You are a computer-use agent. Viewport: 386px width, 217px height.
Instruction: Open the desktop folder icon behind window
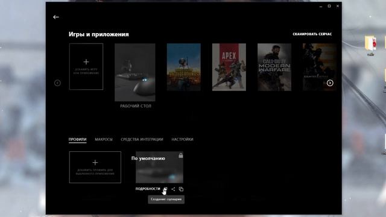[x=370, y=43]
